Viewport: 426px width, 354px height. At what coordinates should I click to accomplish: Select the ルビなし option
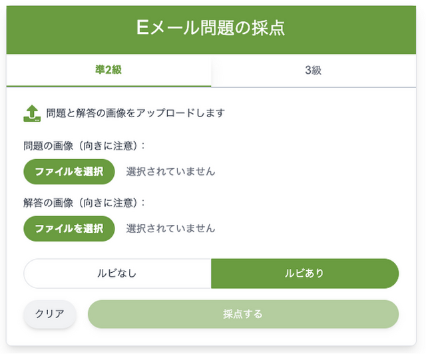pos(117,273)
